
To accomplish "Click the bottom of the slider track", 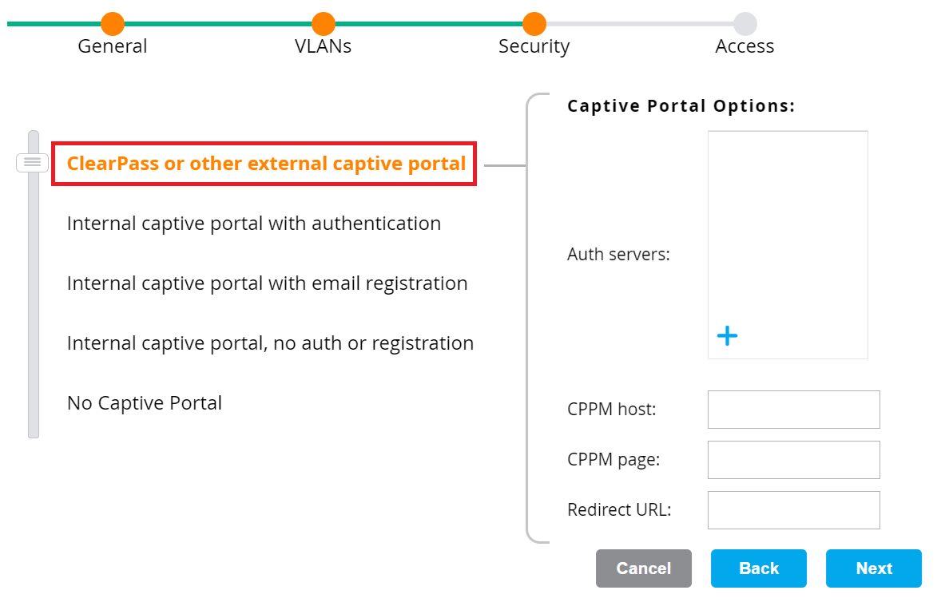I will [x=33, y=430].
